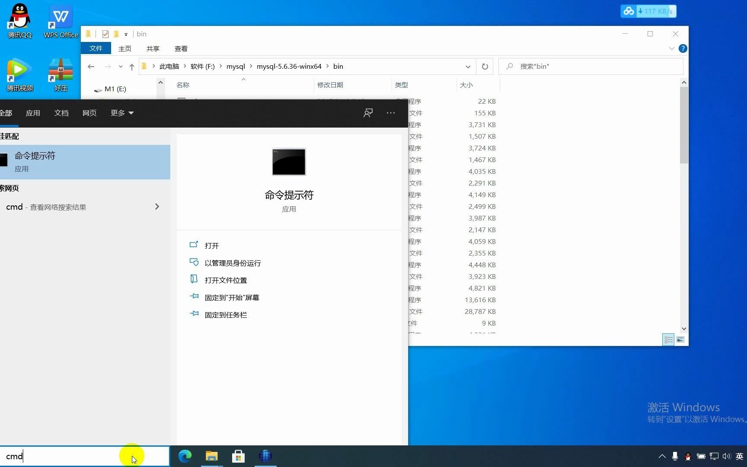Open Microsoft Store from the taskbar

[x=238, y=456]
